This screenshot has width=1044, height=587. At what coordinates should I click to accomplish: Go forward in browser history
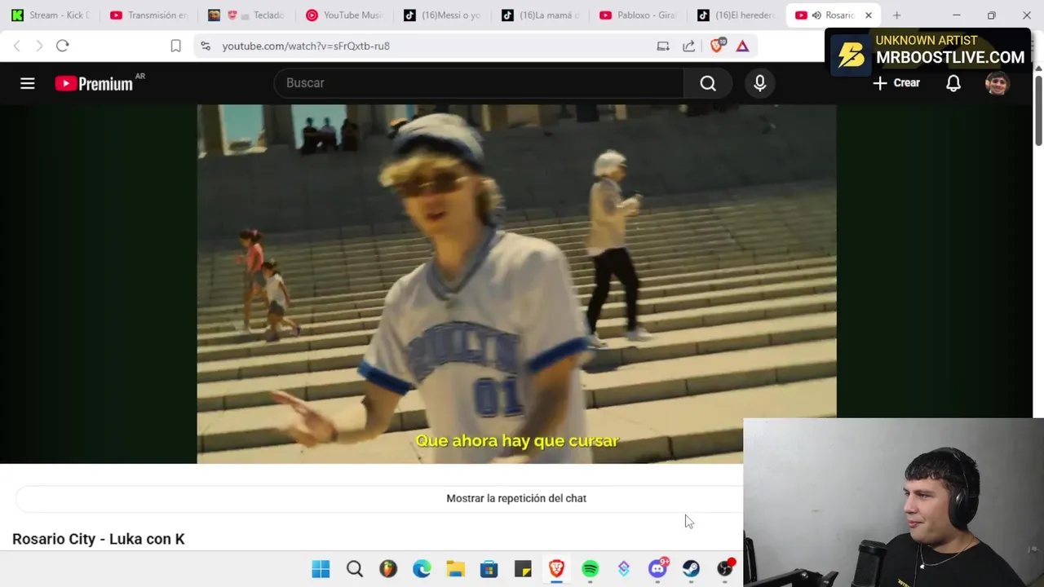[x=38, y=46]
